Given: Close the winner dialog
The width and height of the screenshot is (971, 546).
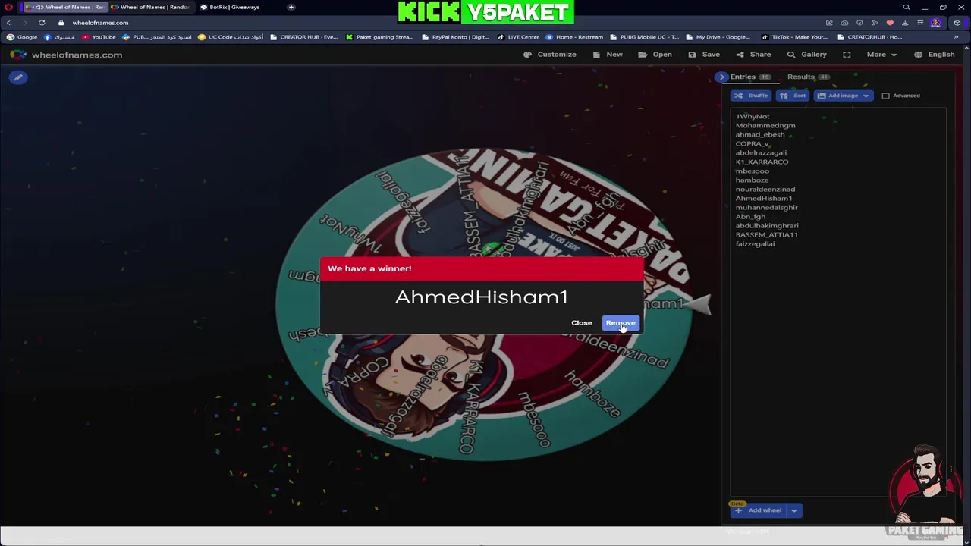Looking at the screenshot, I should (x=582, y=323).
